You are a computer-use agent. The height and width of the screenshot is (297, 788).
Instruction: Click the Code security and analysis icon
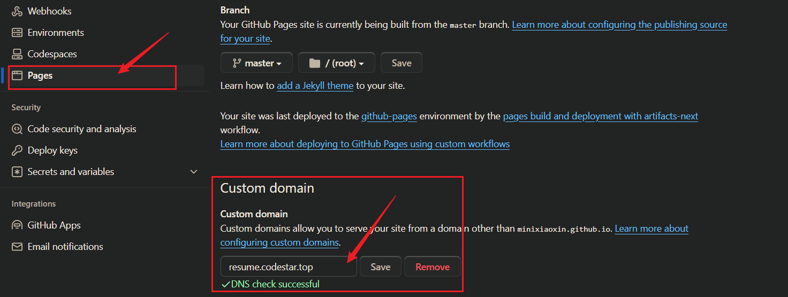(17, 129)
